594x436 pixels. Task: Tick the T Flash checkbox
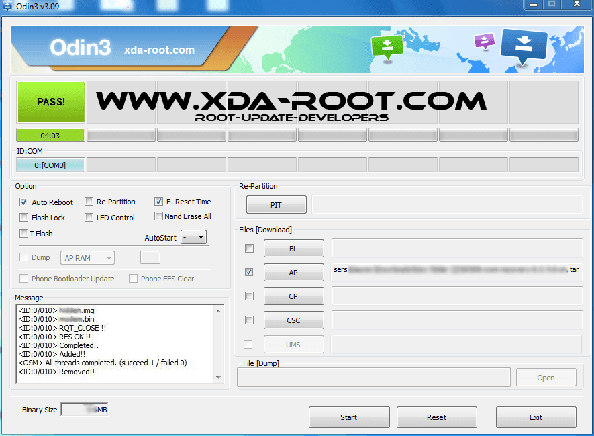click(24, 234)
